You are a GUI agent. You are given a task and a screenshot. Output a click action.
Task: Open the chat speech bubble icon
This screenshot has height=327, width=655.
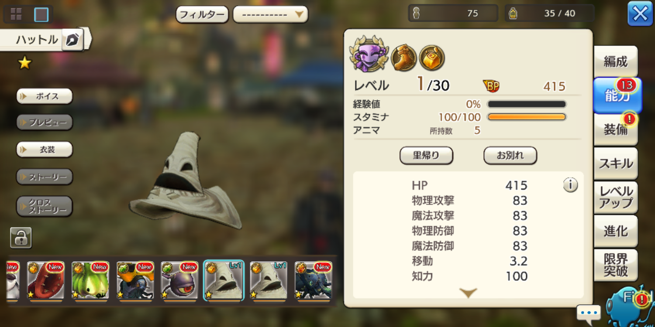589,313
